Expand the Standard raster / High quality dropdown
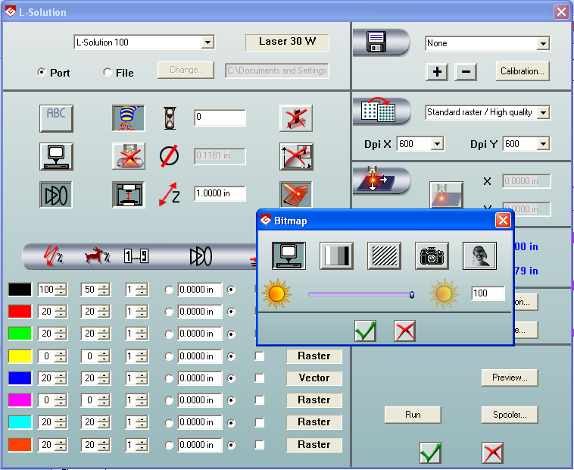The width and height of the screenshot is (574, 470). (x=542, y=113)
